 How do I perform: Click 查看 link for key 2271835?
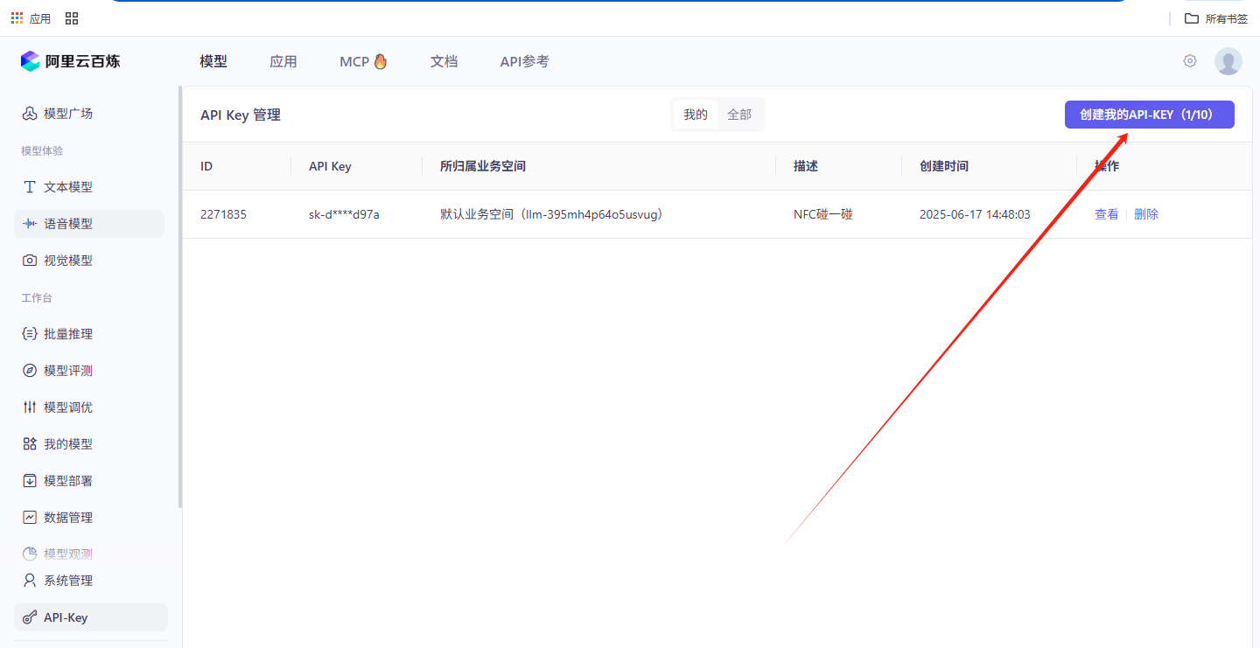point(1107,214)
